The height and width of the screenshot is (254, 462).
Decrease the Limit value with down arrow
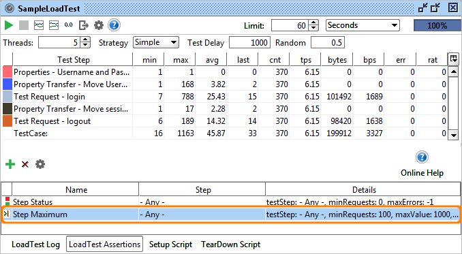click(314, 28)
